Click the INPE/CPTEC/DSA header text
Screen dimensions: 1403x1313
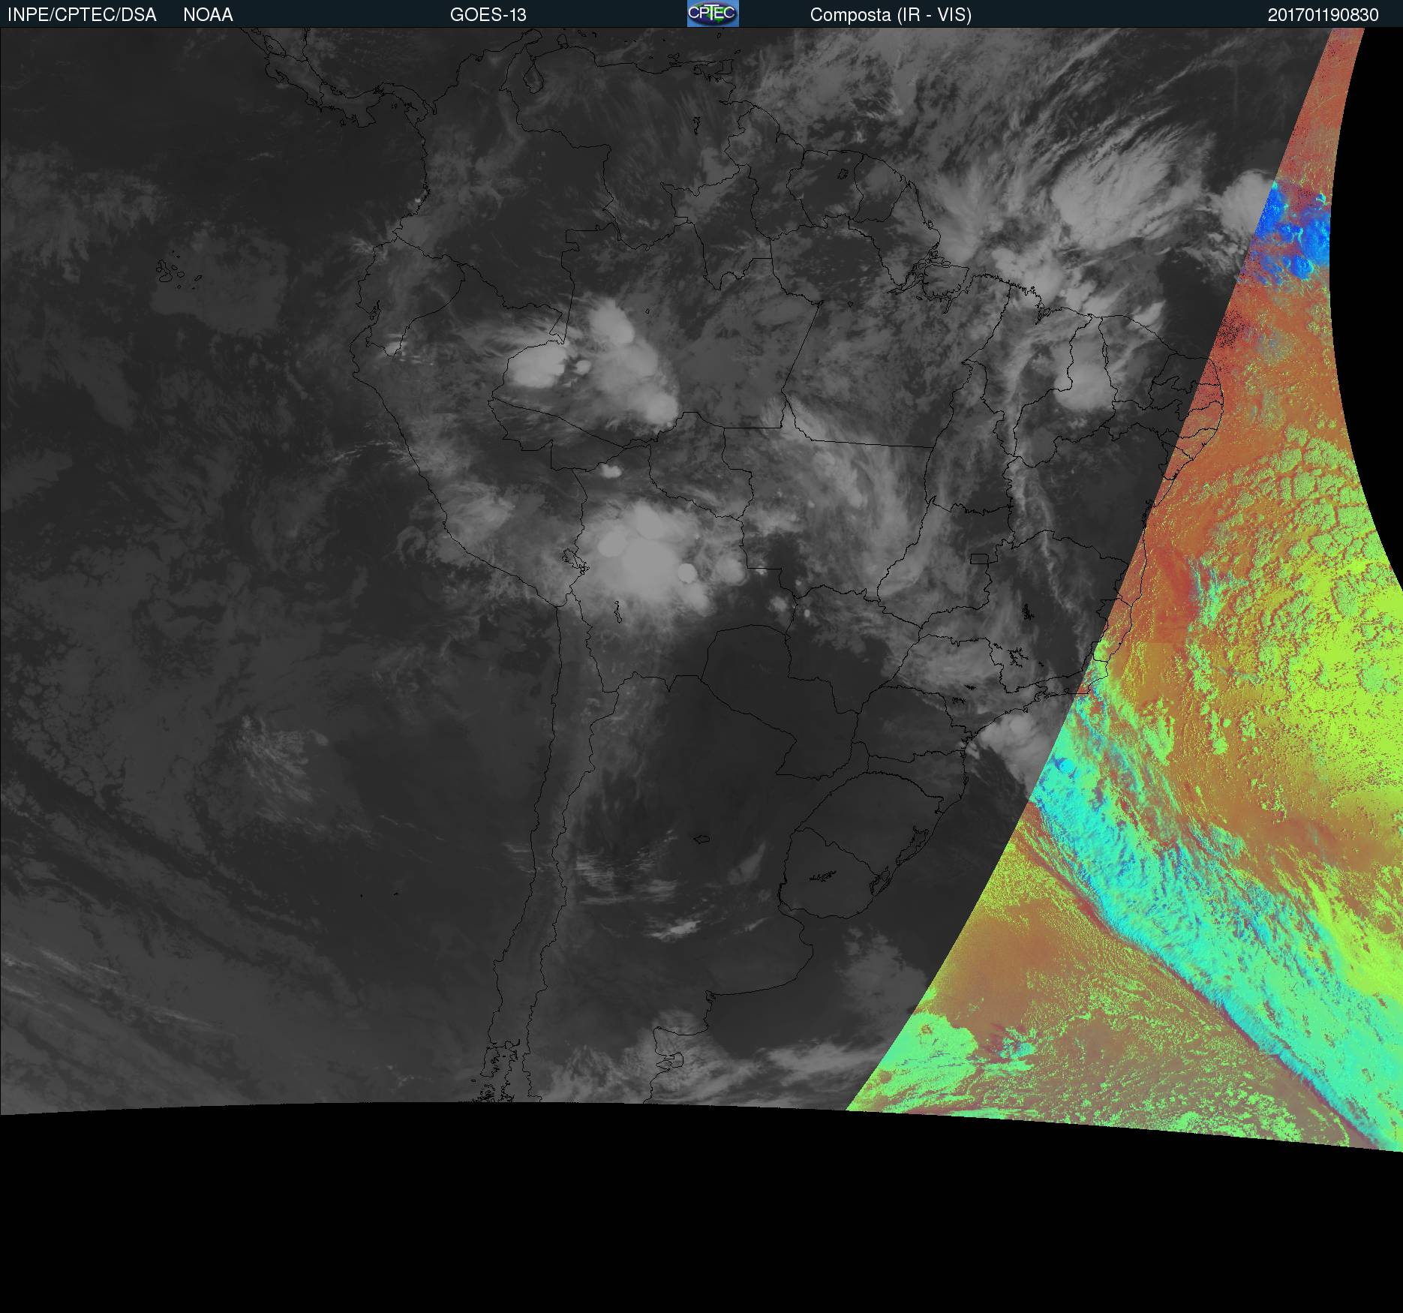[82, 15]
